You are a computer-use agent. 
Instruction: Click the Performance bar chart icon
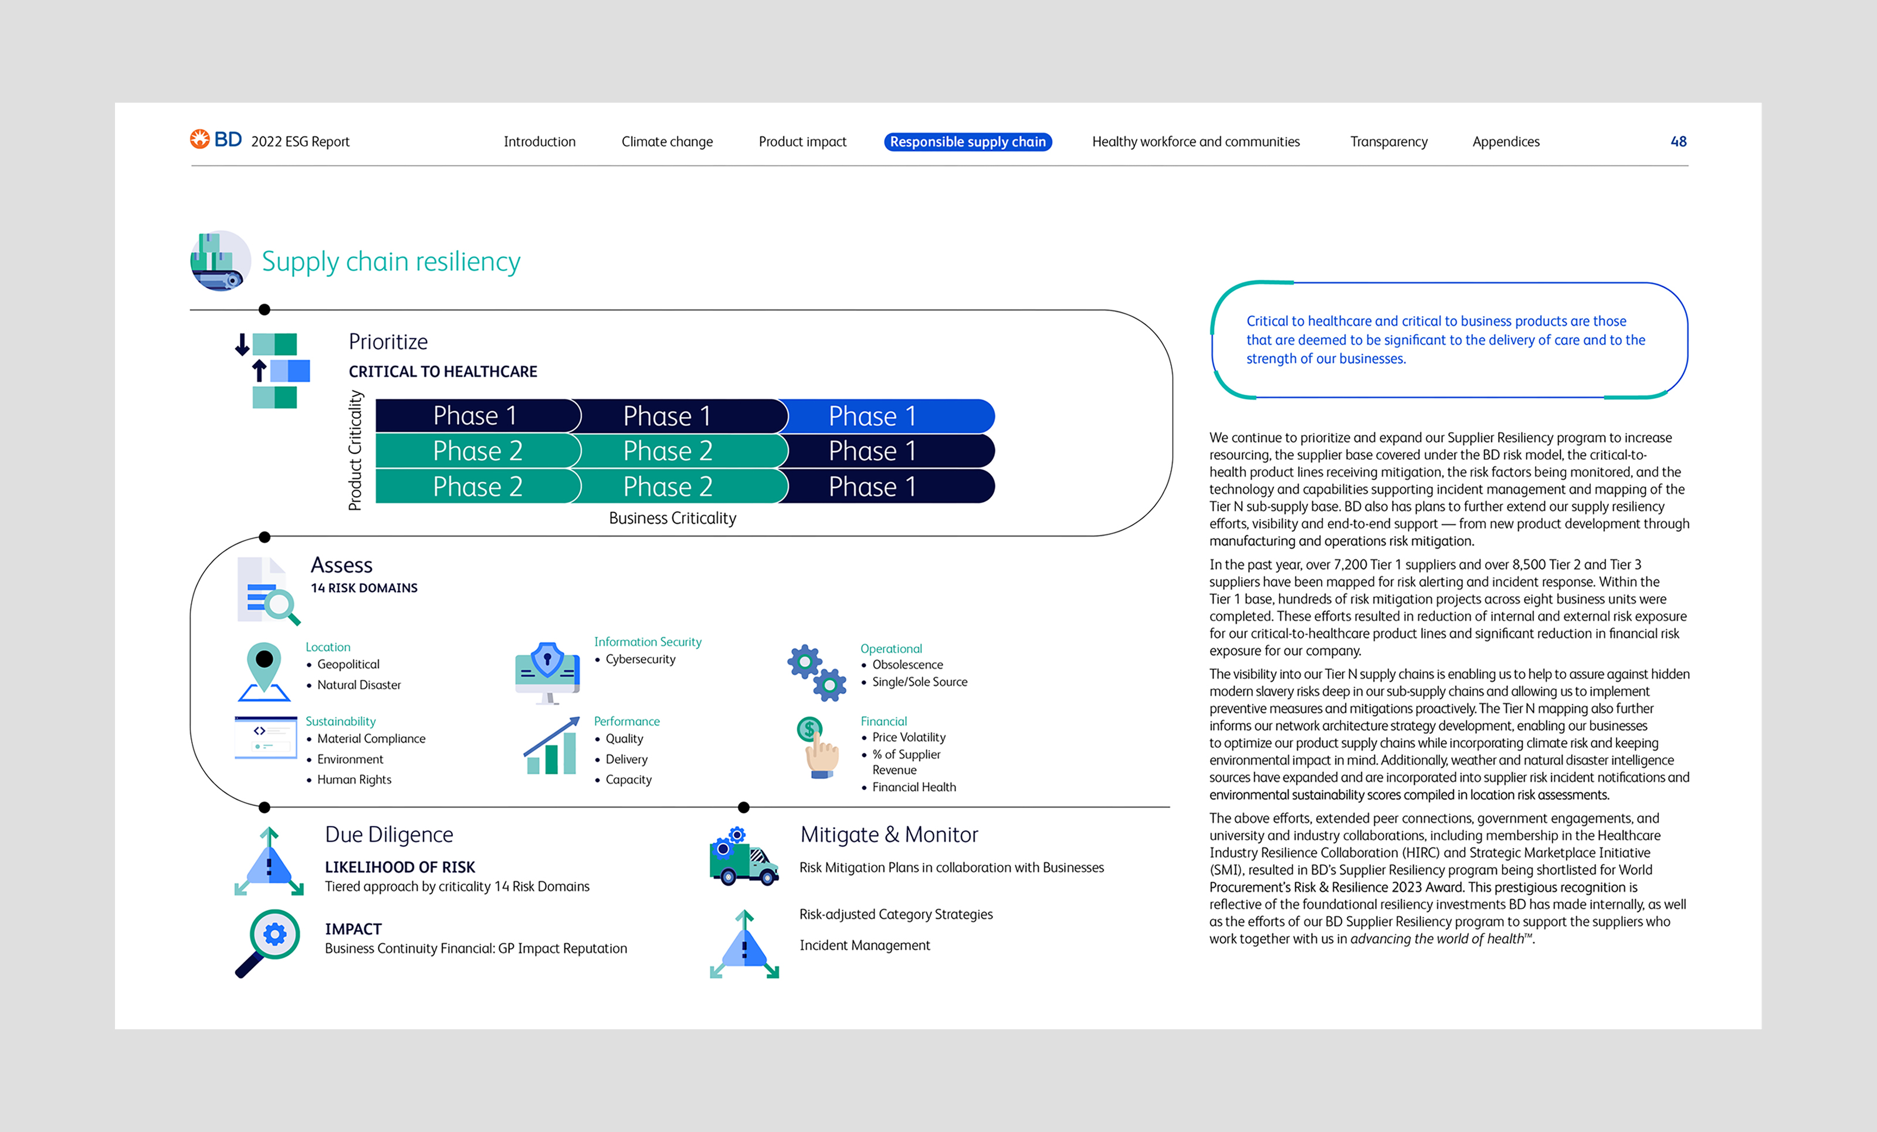(551, 745)
